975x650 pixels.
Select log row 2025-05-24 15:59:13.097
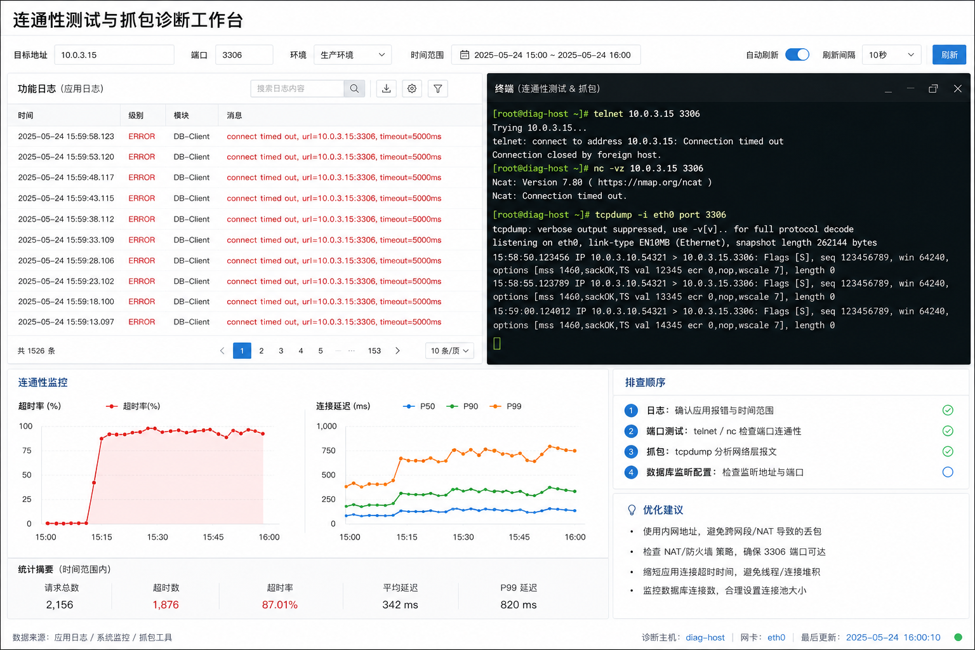coord(245,322)
